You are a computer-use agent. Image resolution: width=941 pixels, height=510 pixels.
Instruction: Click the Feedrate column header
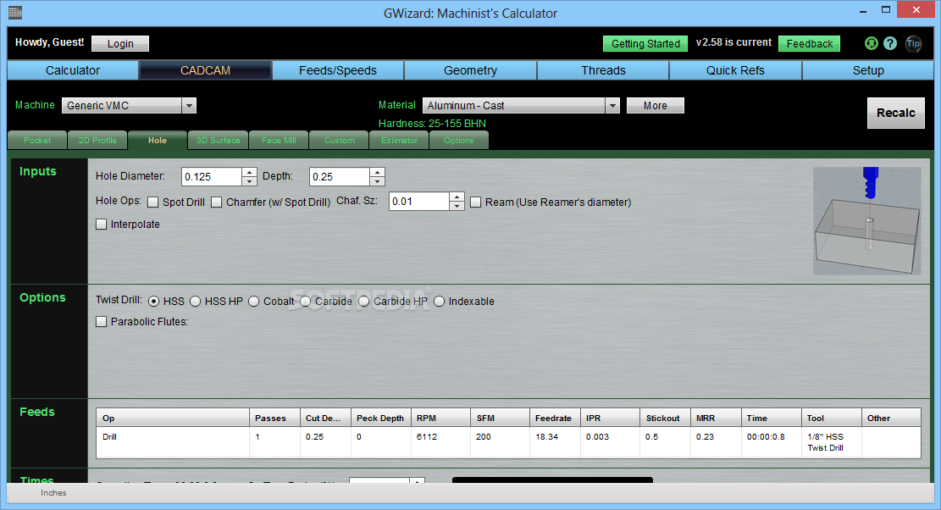point(555,419)
